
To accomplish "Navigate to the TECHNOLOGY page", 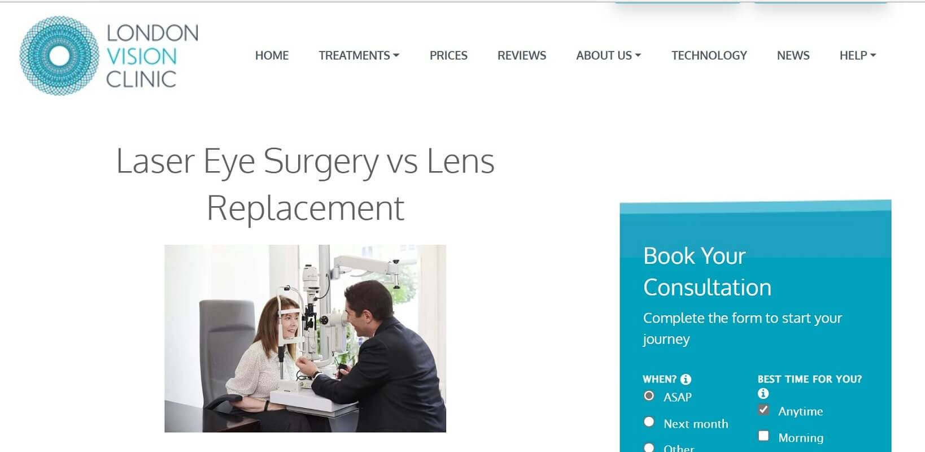I will pyautogui.click(x=709, y=55).
